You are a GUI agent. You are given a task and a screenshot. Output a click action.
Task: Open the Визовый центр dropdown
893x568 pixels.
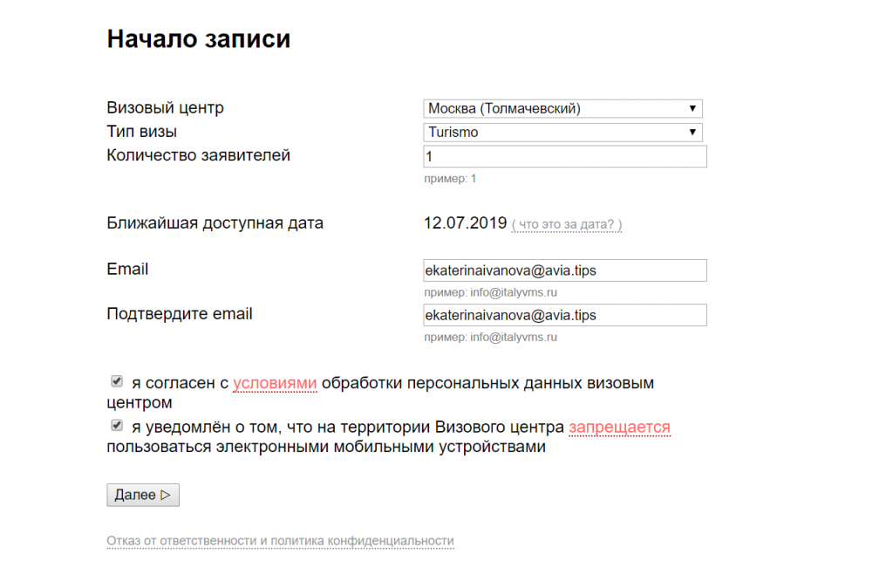click(x=562, y=109)
